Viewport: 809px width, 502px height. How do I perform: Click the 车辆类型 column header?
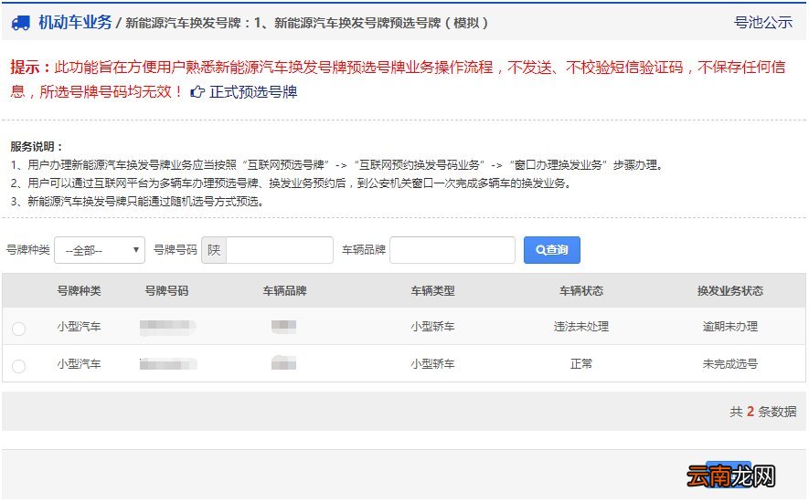pos(433,290)
